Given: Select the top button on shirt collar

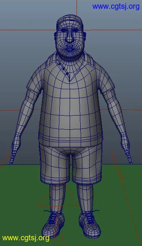Looking at the screenshot, I should point(59,64).
